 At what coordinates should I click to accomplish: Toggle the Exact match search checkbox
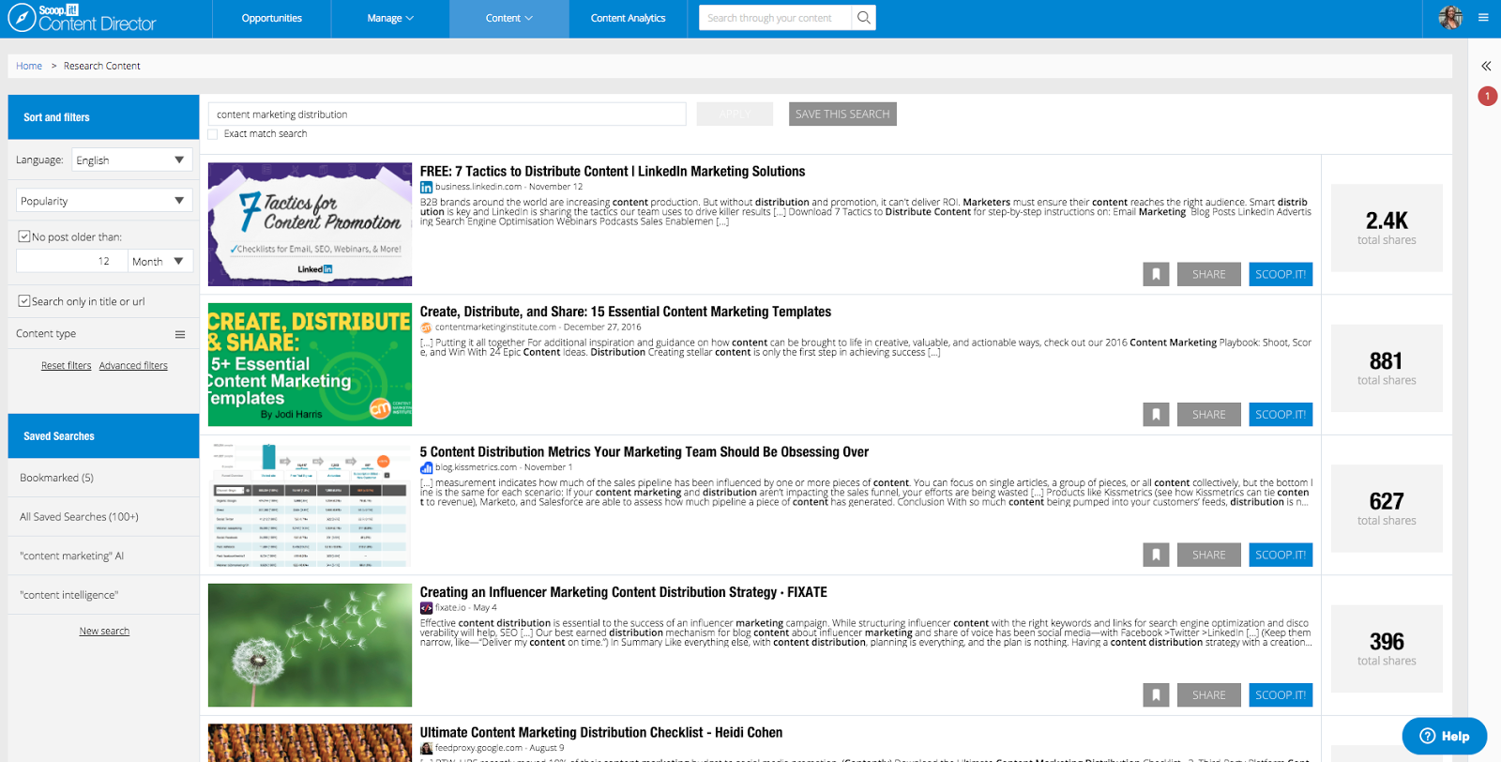(213, 134)
